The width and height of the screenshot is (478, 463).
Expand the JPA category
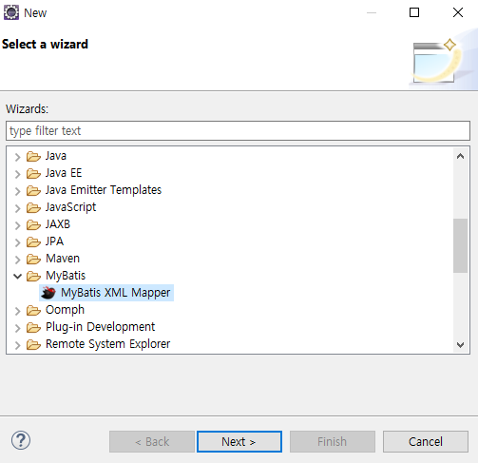(x=18, y=242)
